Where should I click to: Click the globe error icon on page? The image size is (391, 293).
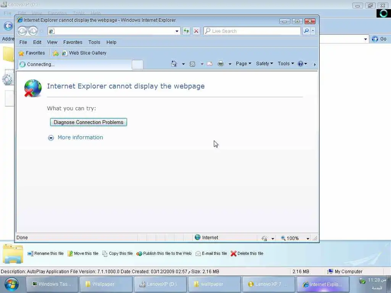coord(33,88)
